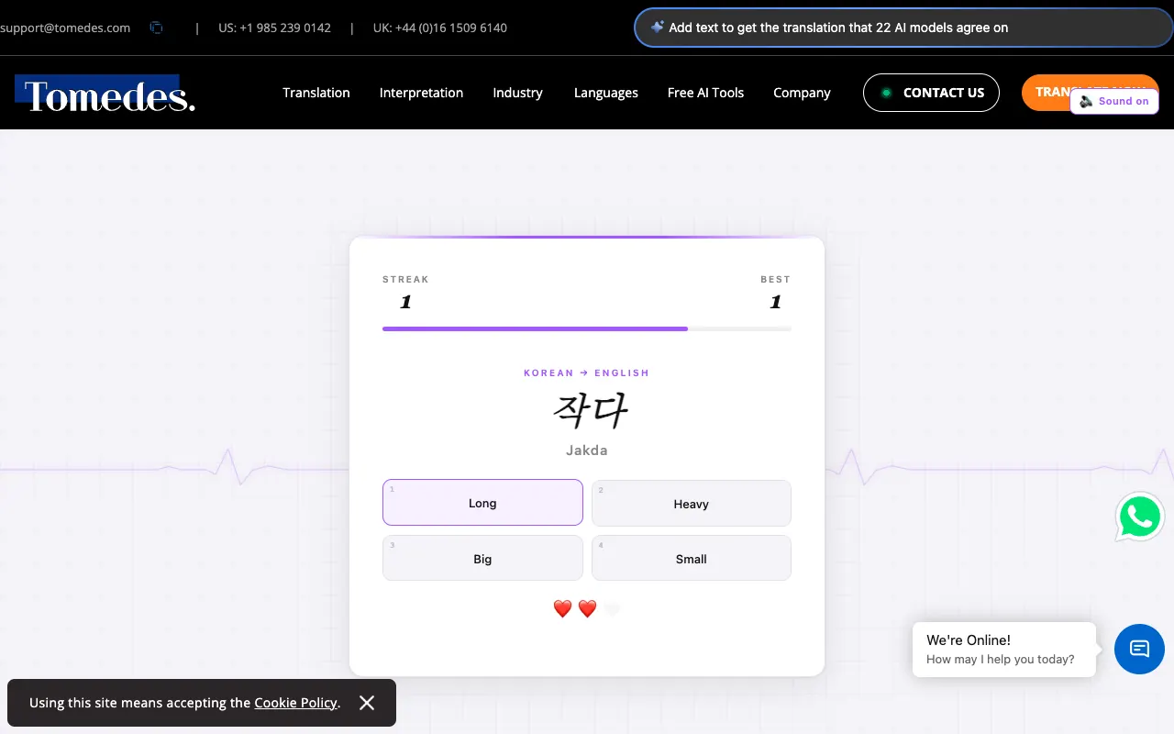
Task: Click the CONTACT US button
Action: coord(931,93)
